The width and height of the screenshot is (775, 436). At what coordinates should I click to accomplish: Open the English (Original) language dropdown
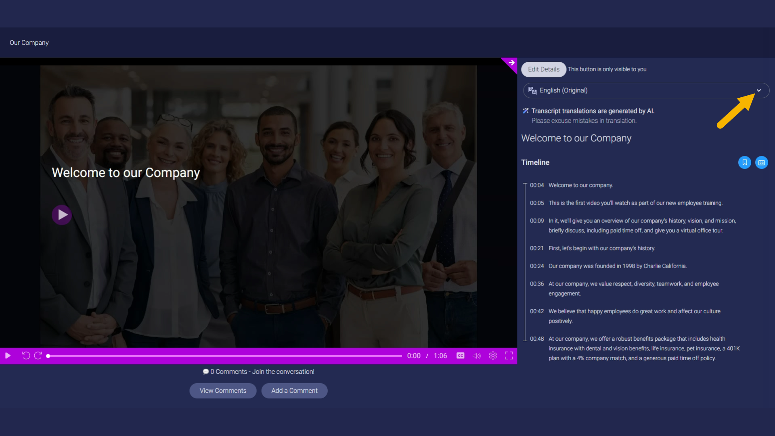646,90
